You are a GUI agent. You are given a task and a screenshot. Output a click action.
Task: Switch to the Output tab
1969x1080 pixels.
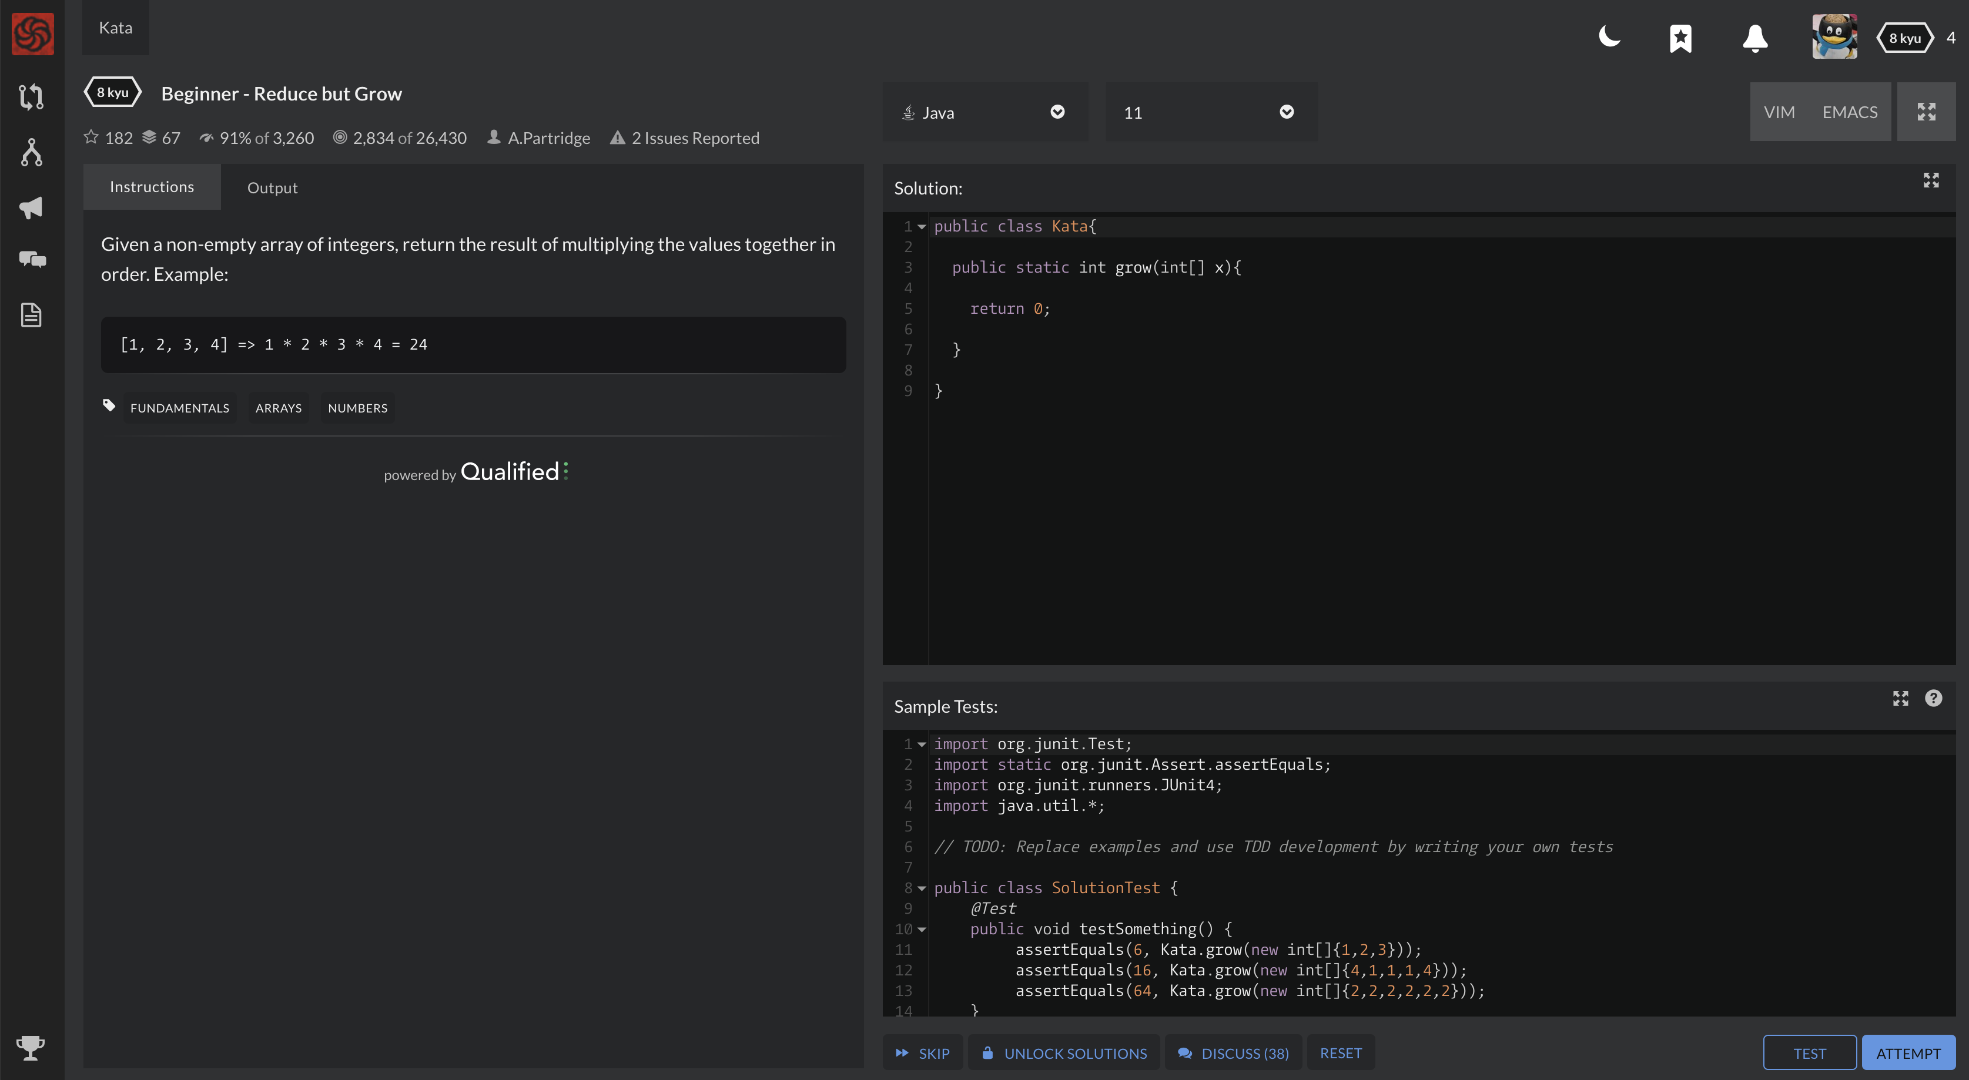tap(272, 188)
